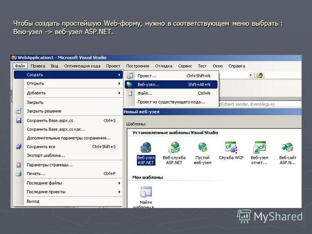The image size is (312, 234).
Task: Select the Служба WCF template icon
Action: [x=231, y=148]
